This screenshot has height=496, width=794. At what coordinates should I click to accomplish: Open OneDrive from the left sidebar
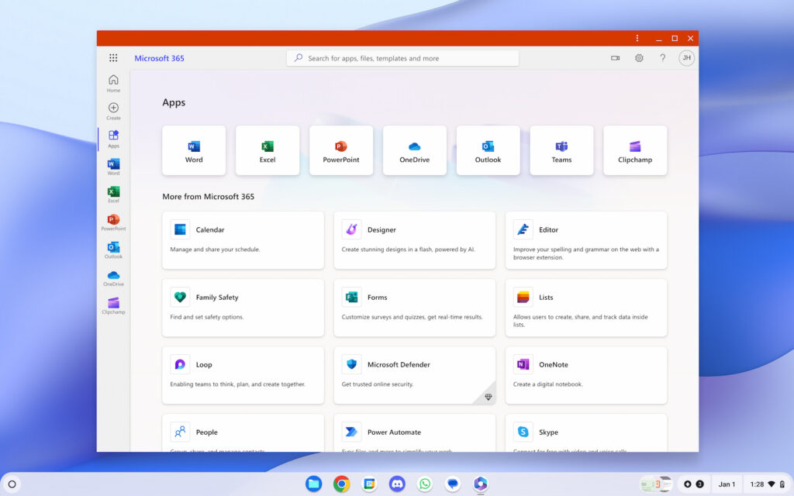pyautogui.click(x=113, y=278)
